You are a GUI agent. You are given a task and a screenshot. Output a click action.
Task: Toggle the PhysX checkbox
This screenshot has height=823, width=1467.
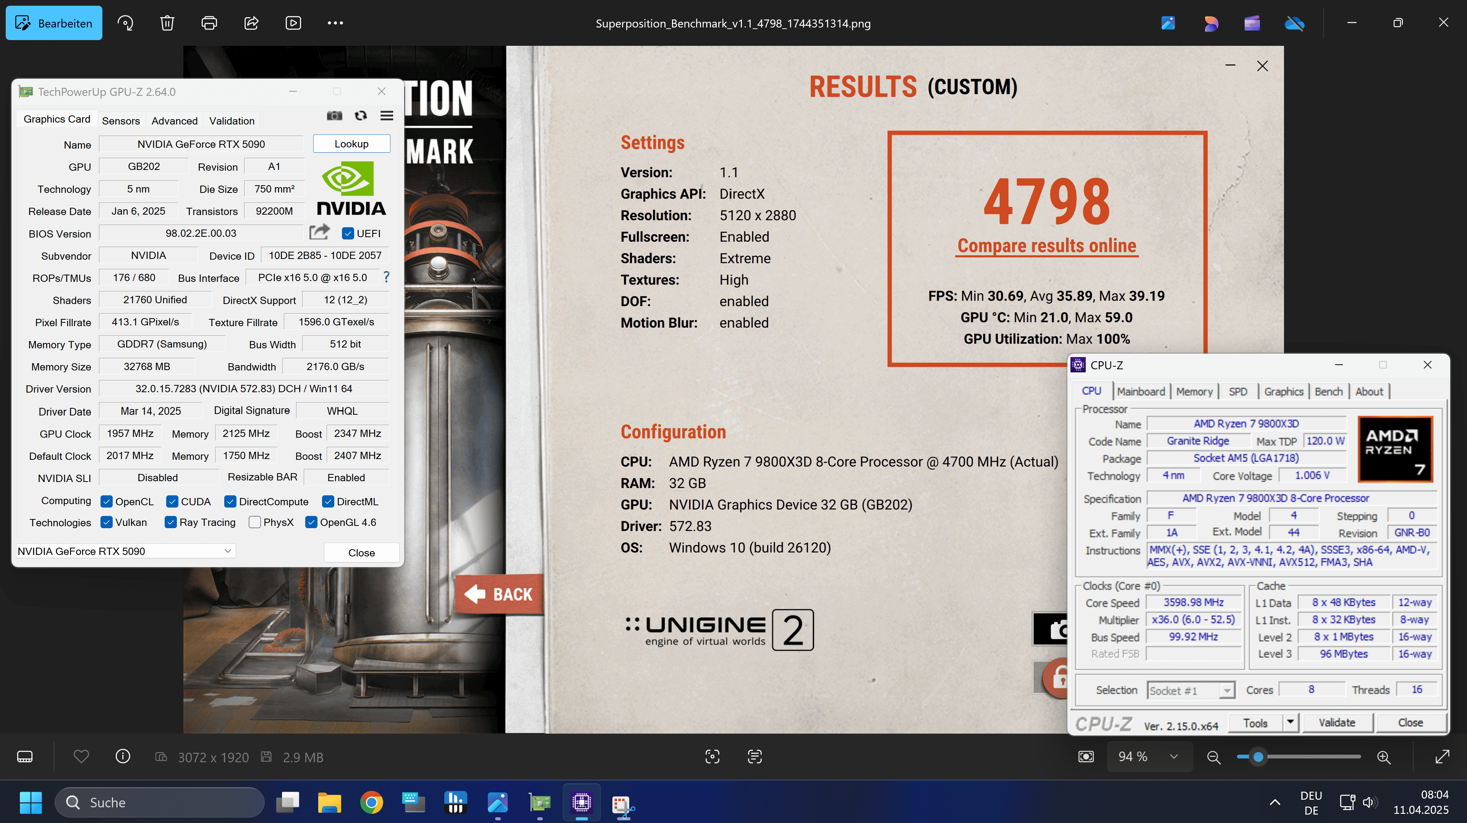[x=255, y=522]
